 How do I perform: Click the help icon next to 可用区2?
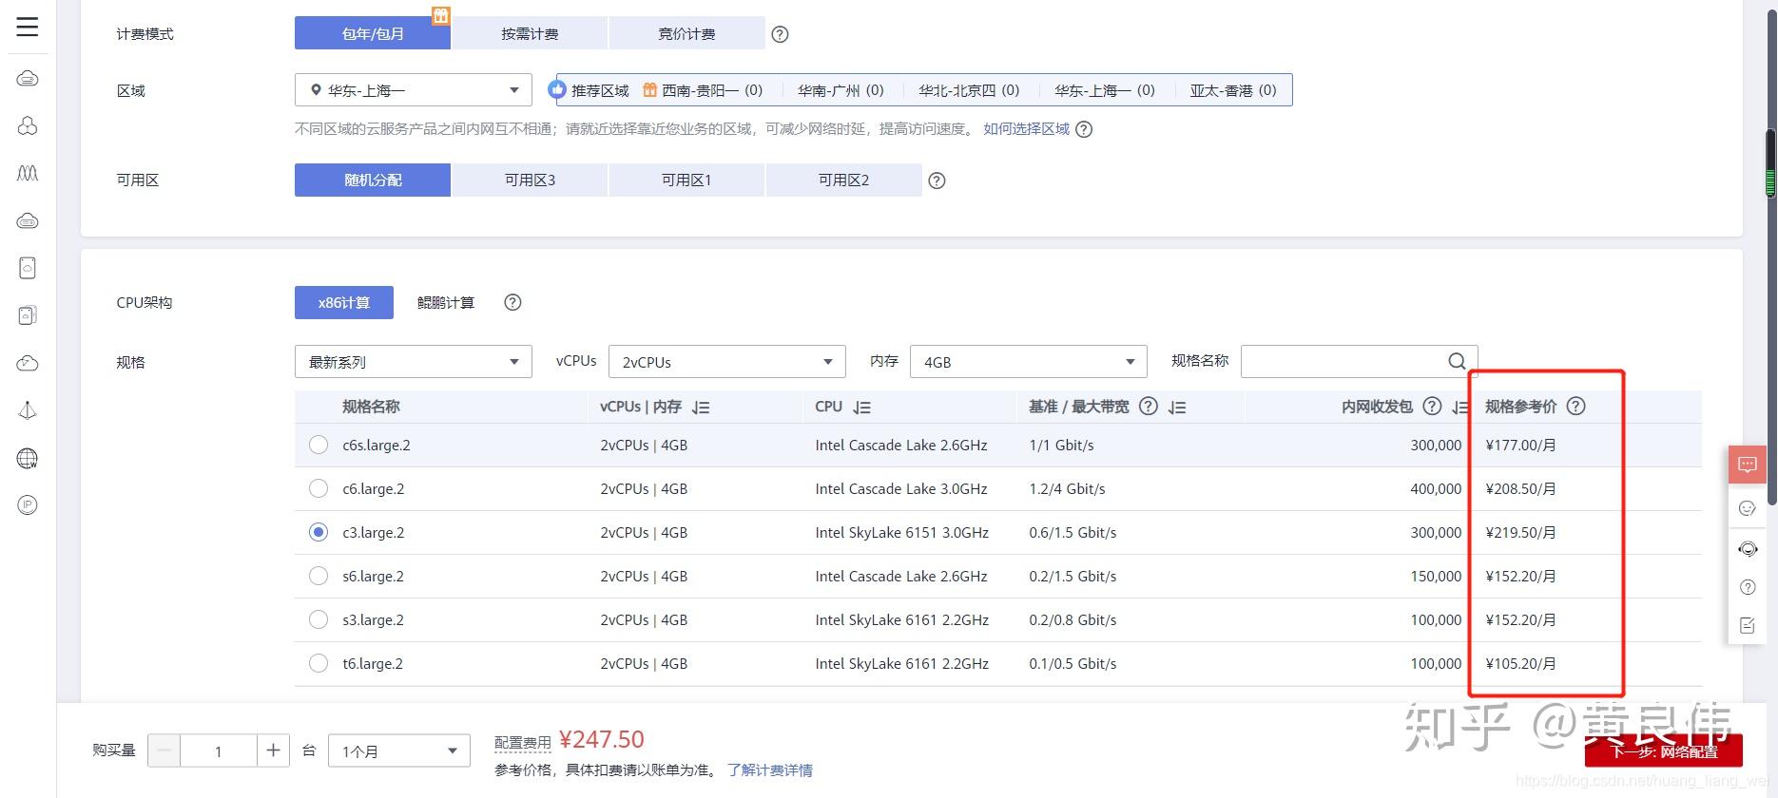click(937, 180)
